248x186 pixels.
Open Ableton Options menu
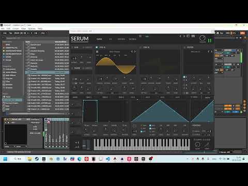pos(32,28)
